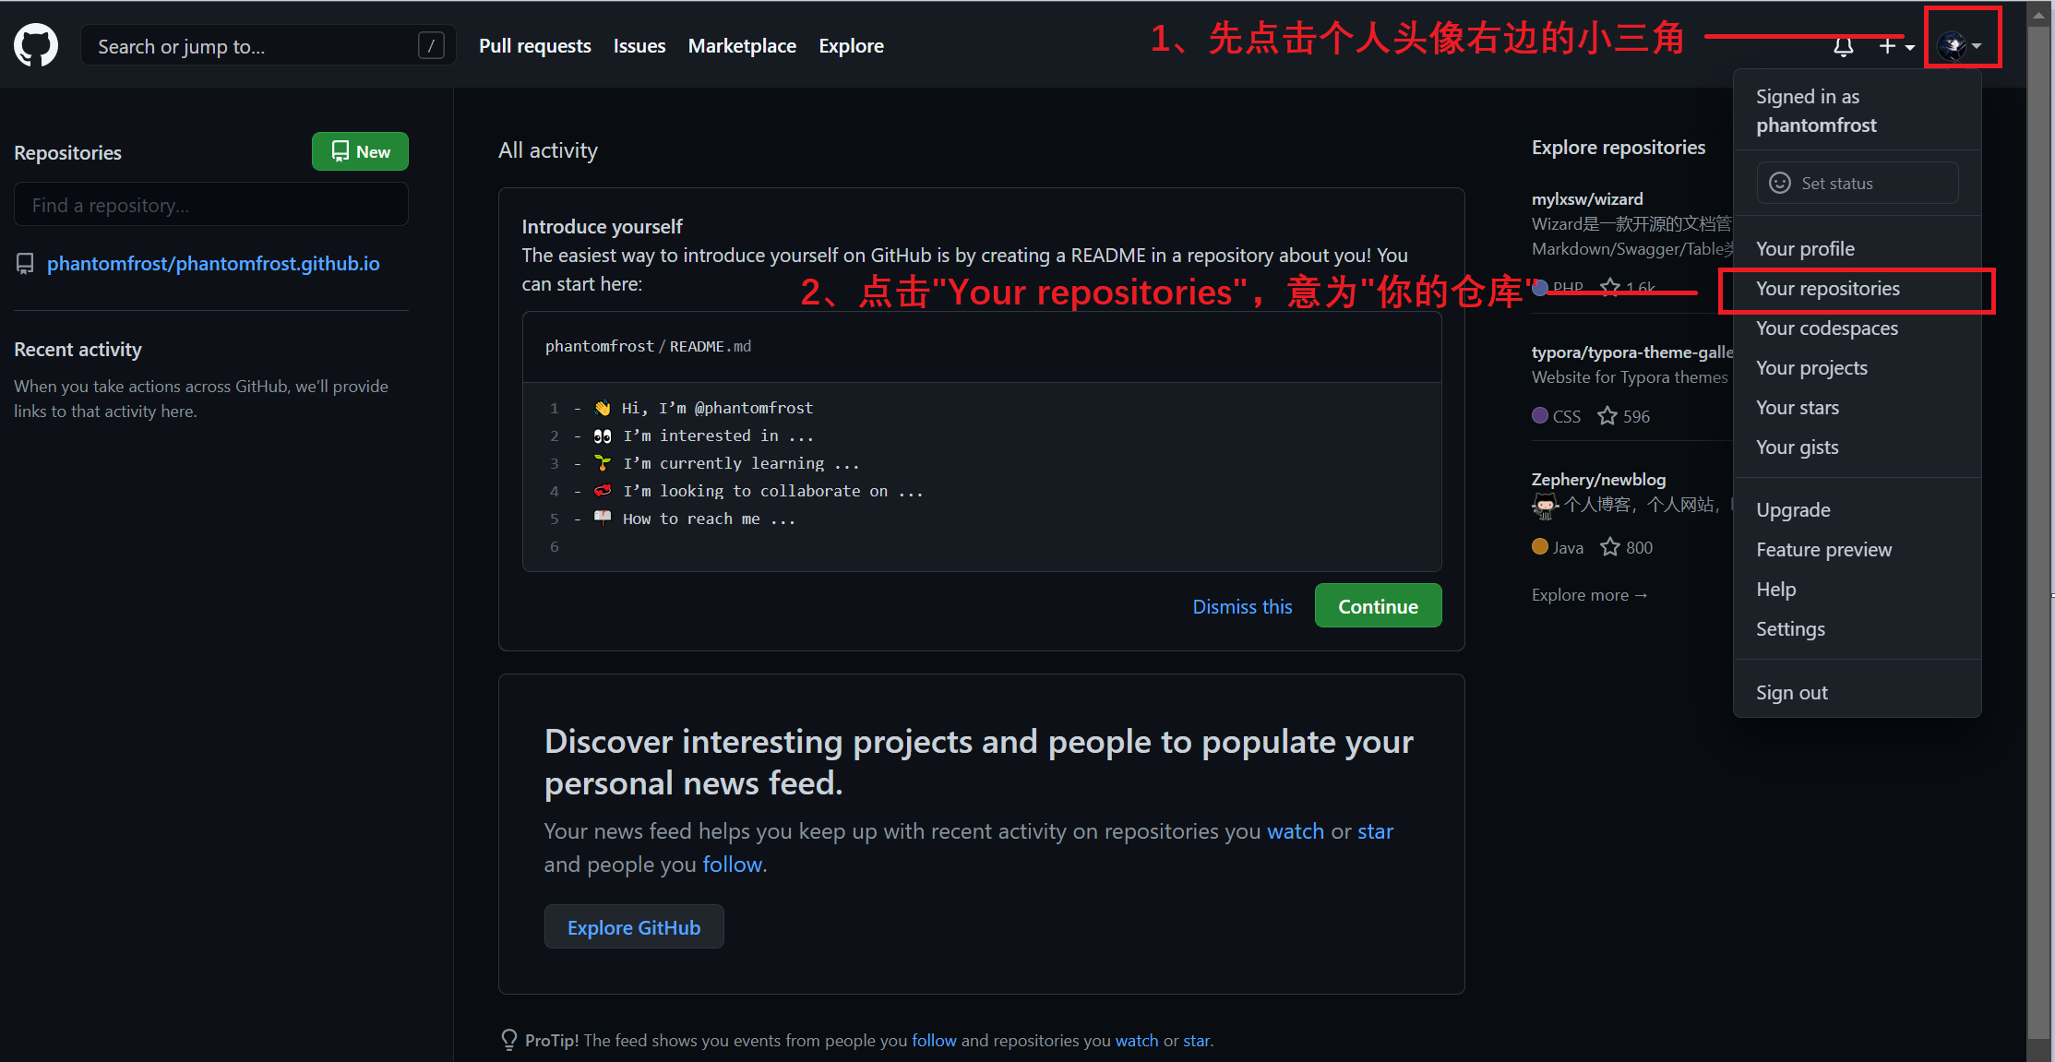Click the scrollbar up arrow
This screenshot has height=1062, width=2055.
point(2039,13)
